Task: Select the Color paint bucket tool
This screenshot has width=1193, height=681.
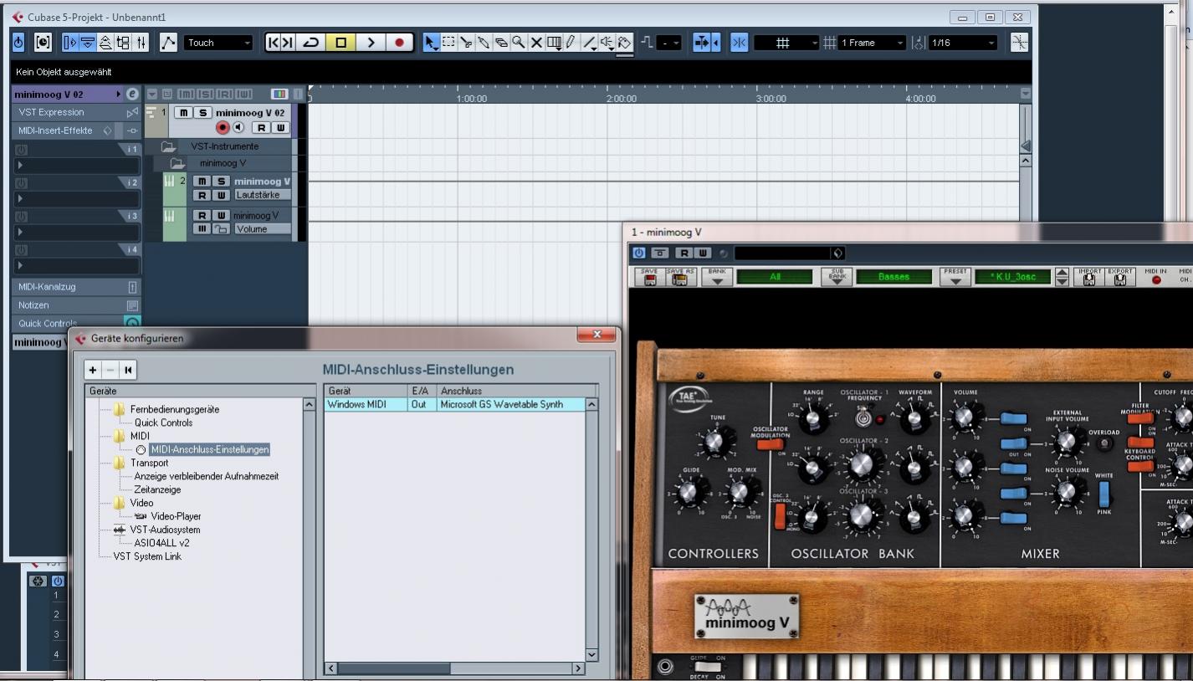Action: 624,43
